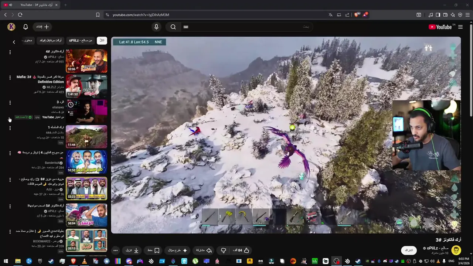Select the first white filter chip
Viewport: 473px width, 266px height.
[x=102, y=40]
